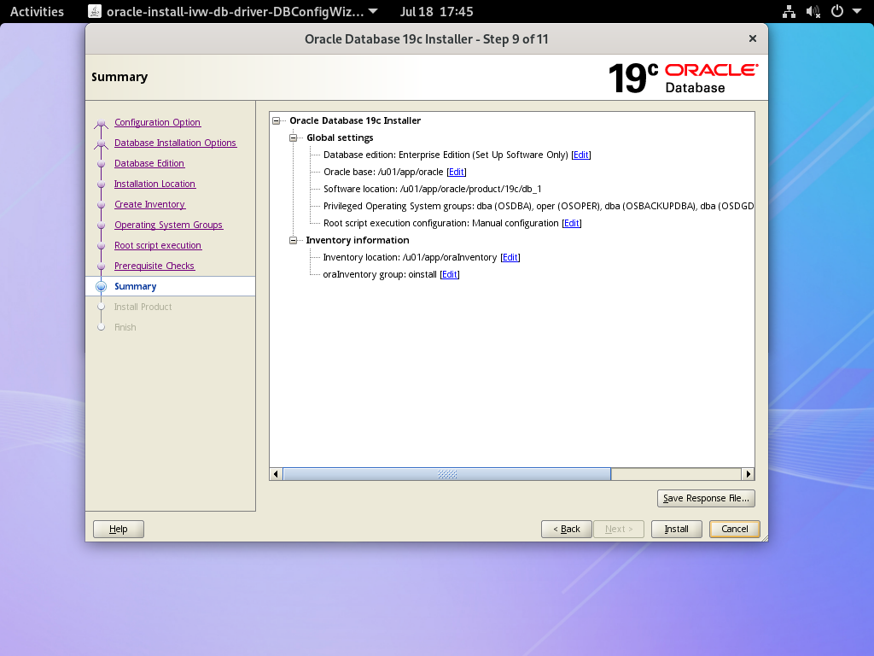Click the power icon in top bar

point(837,11)
